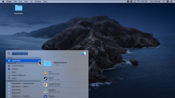
Task: Click the 66% battery indicator
Action: pos(144,1)
